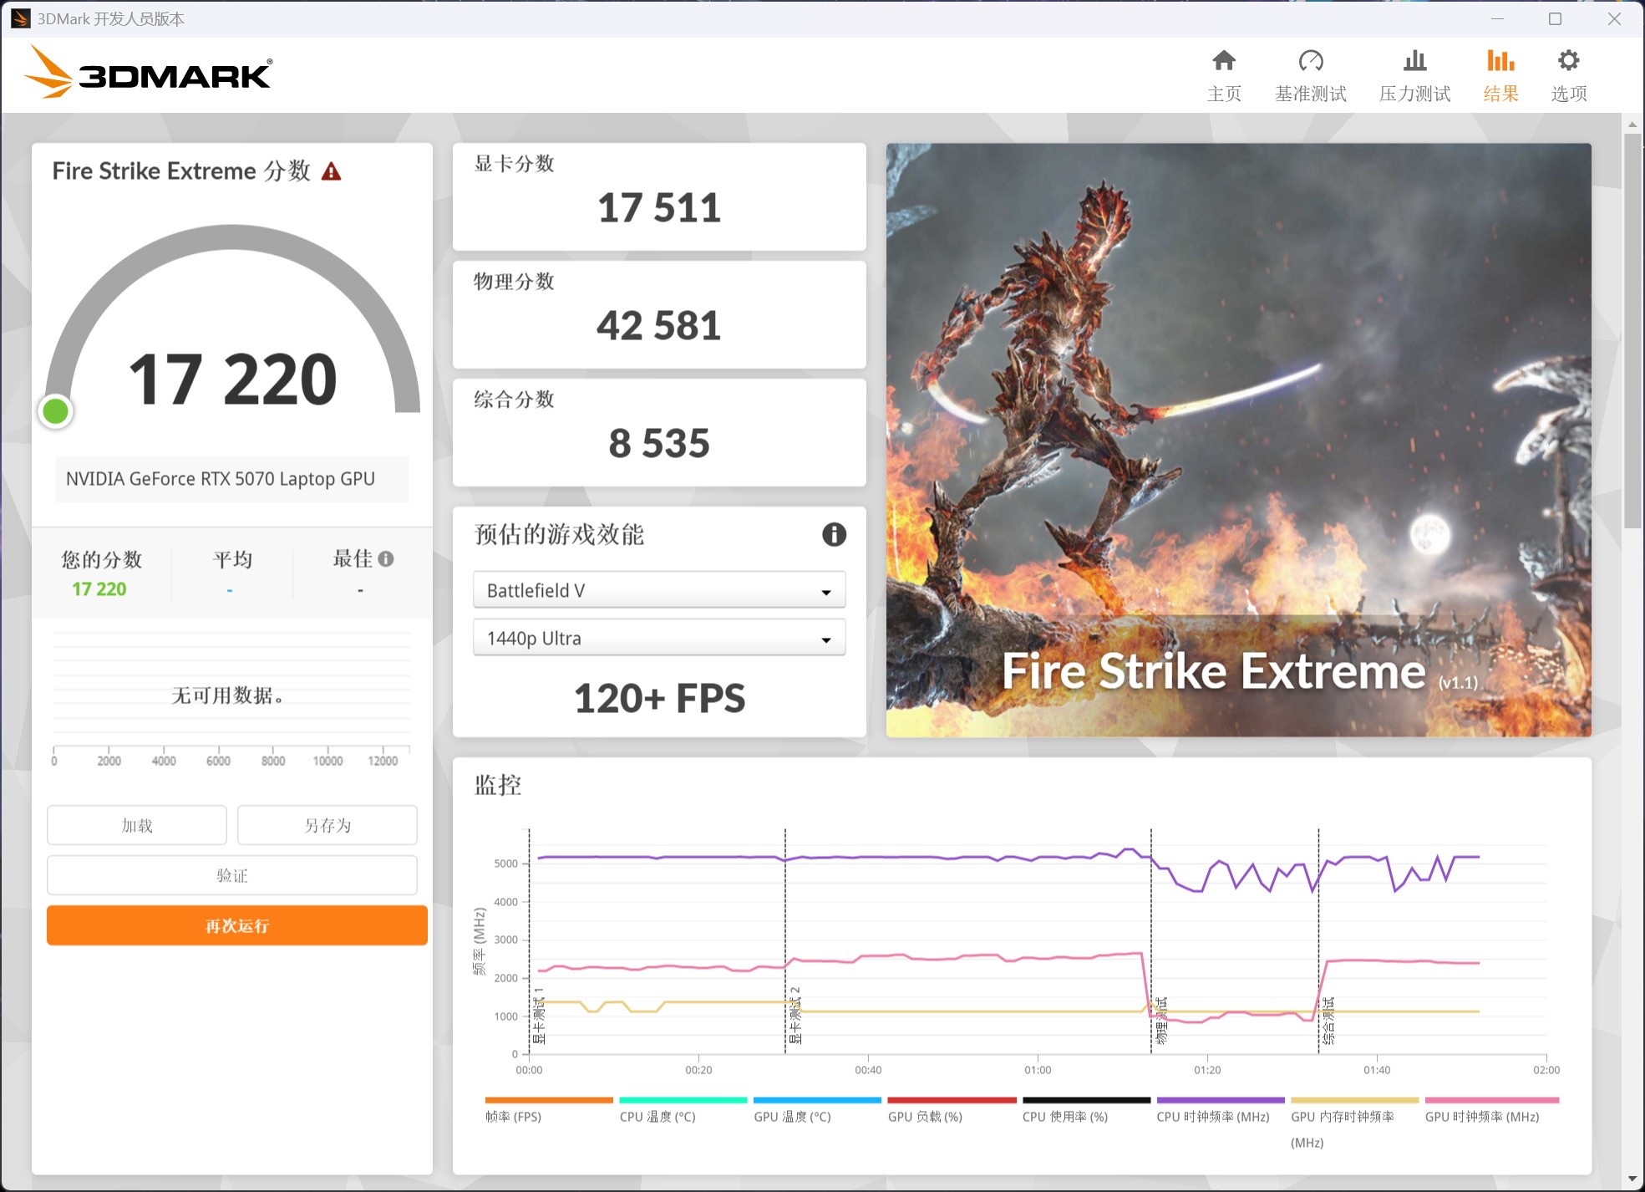
Task: Open the 压力测试 stress test icon
Action: [1414, 61]
